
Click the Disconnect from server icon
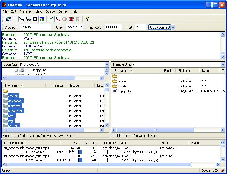click(x=71, y=19)
